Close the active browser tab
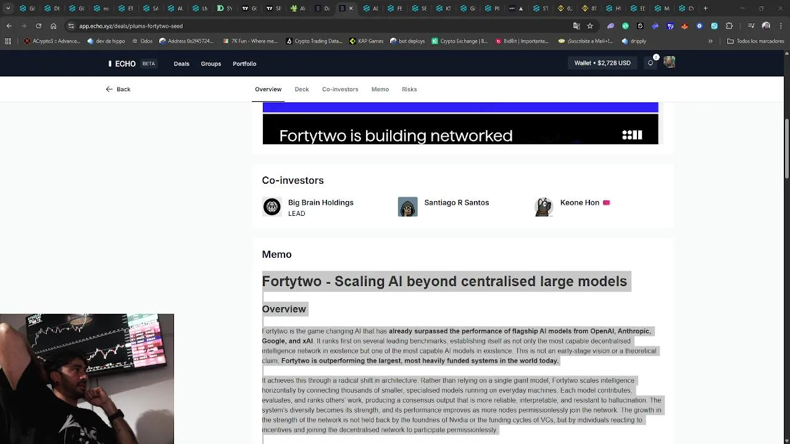The height and width of the screenshot is (444, 790). pos(351,9)
